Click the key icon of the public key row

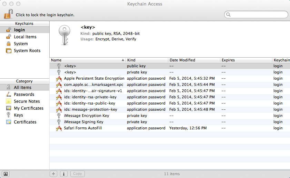59,66
